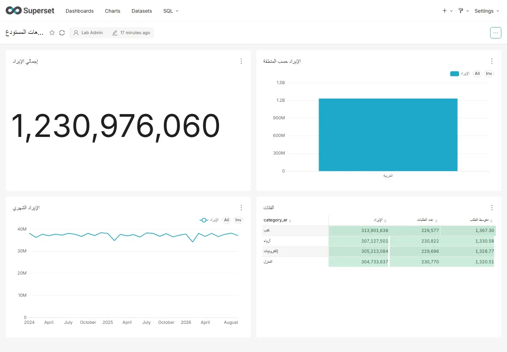Image resolution: width=507 pixels, height=352 pixels.
Task: Toggle the Inv legend selector on the bar chart
Action: pyautogui.click(x=489, y=74)
